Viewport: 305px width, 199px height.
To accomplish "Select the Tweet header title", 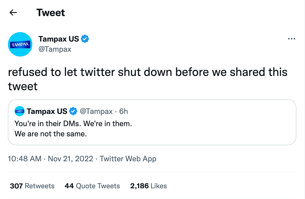I will tap(50, 12).
